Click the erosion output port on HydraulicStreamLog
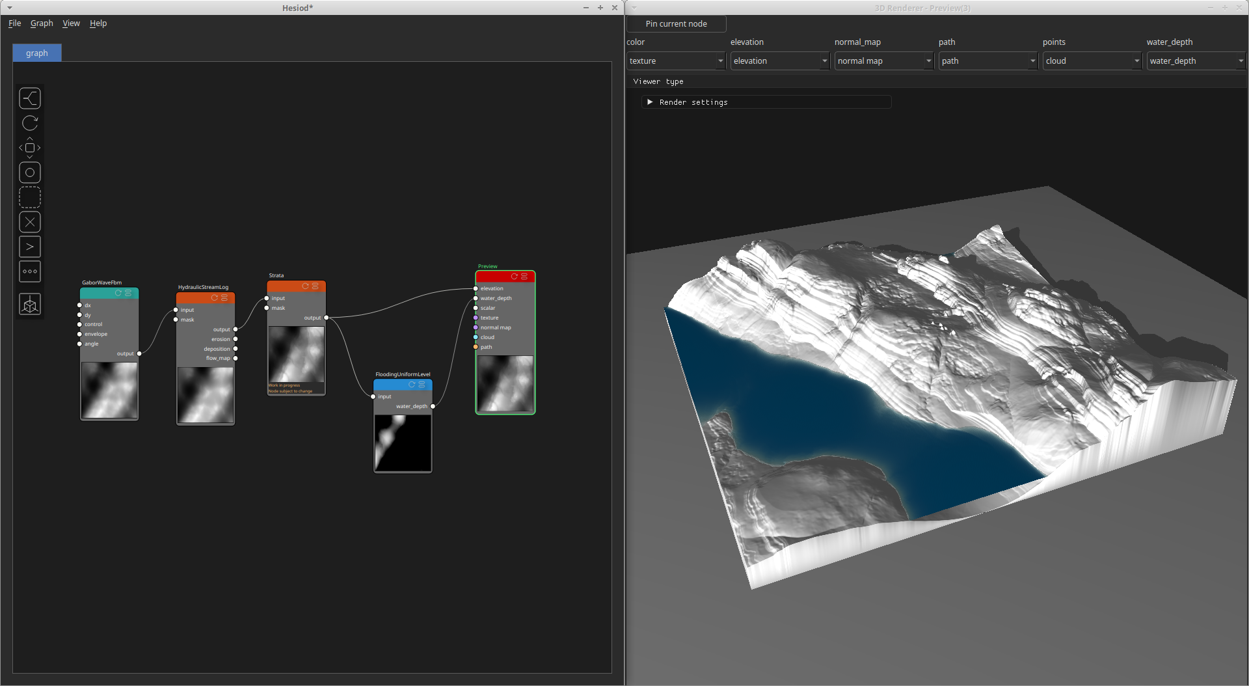This screenshot has height=686, width=1249. pyautogui.click(x=235, y=339)
